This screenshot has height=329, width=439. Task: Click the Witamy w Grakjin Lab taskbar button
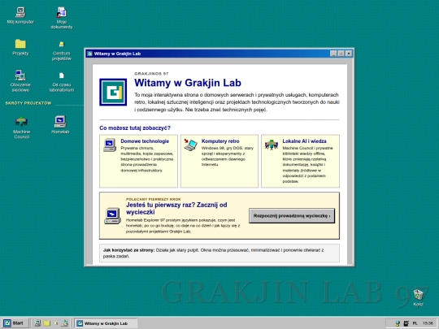pyautogui.click(x=106, y=323)
